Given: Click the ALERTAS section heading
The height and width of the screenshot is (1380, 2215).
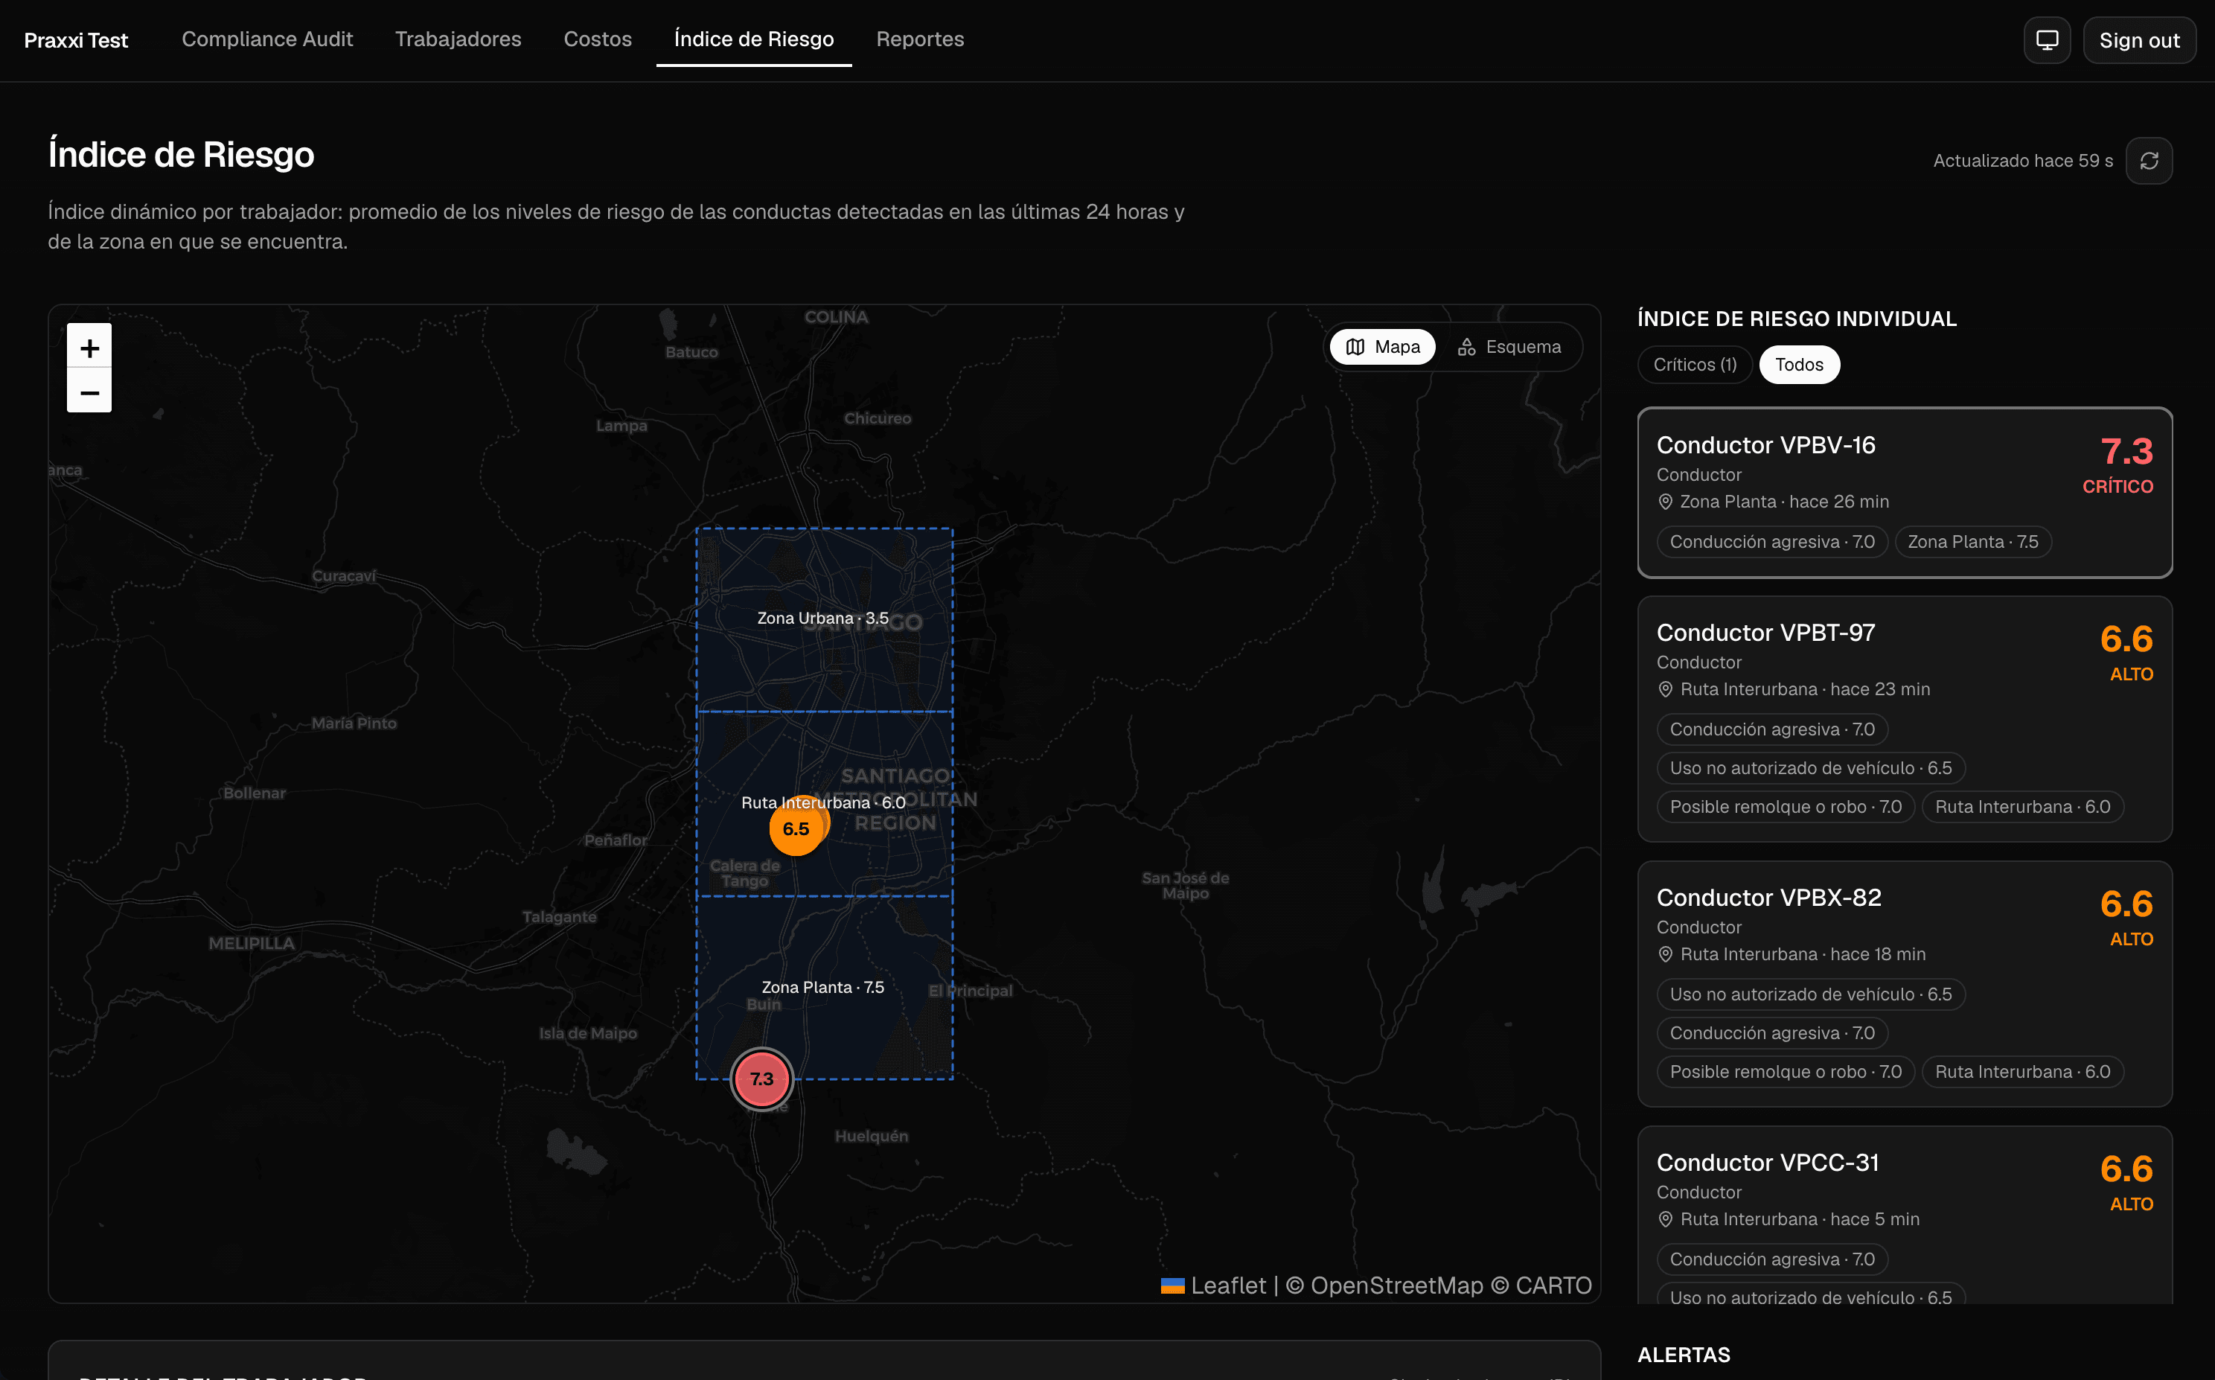Looking at the screenshot, I should tap(1684, 1355).
